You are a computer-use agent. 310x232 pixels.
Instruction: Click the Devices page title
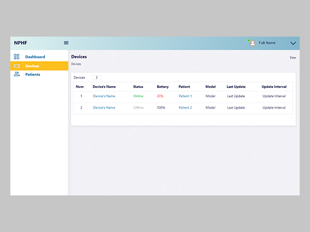point(79,57)
